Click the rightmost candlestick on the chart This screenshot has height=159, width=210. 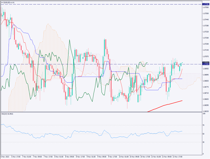182,63
